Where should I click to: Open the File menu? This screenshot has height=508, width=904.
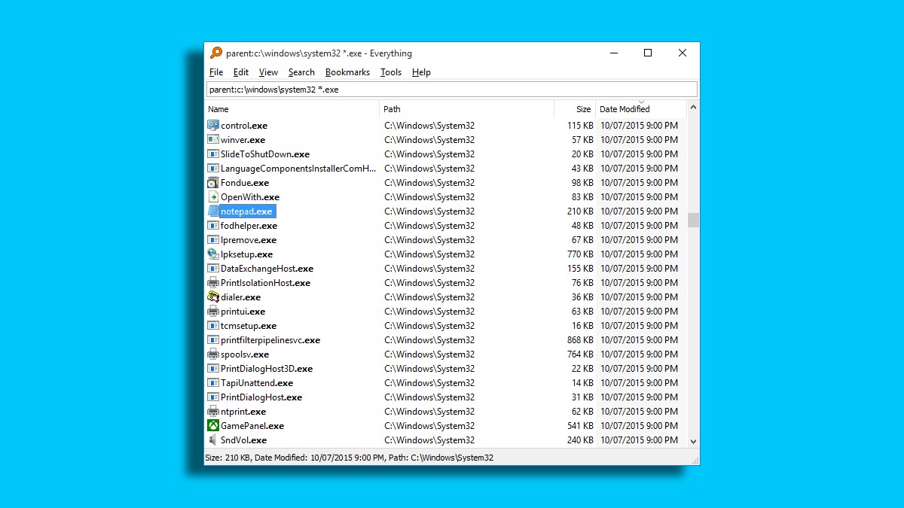[216, 72]
